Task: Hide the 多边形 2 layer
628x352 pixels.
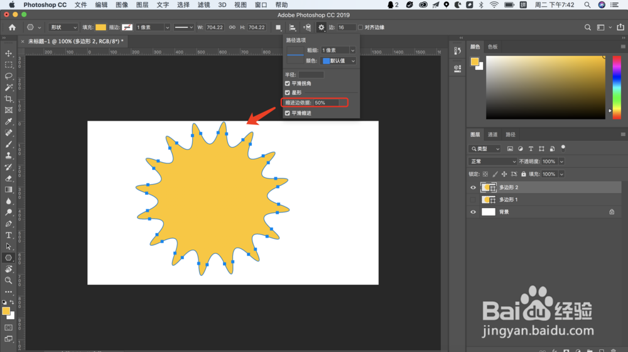Action: pyautogui.click(x=473, y=187)
